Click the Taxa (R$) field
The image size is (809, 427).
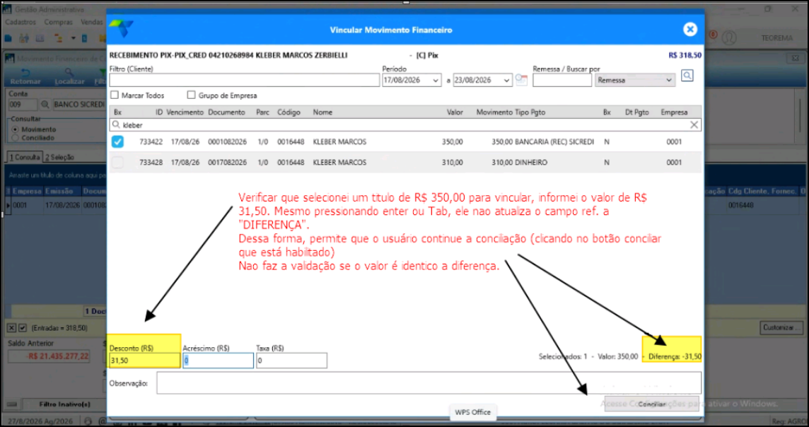point(291,361)
